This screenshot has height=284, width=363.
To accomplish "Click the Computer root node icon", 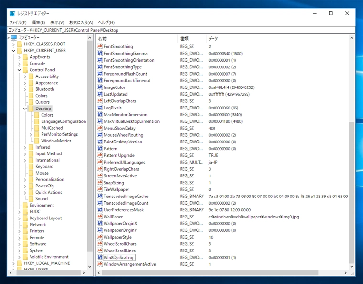I will pos(14,37).
